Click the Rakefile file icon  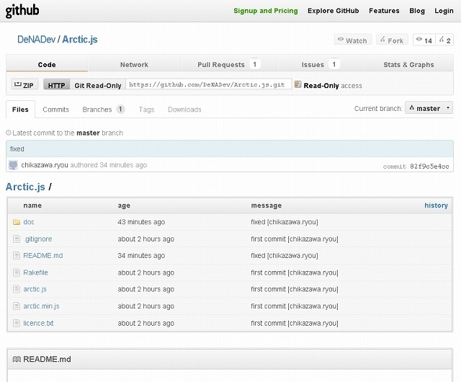[16, 272]
